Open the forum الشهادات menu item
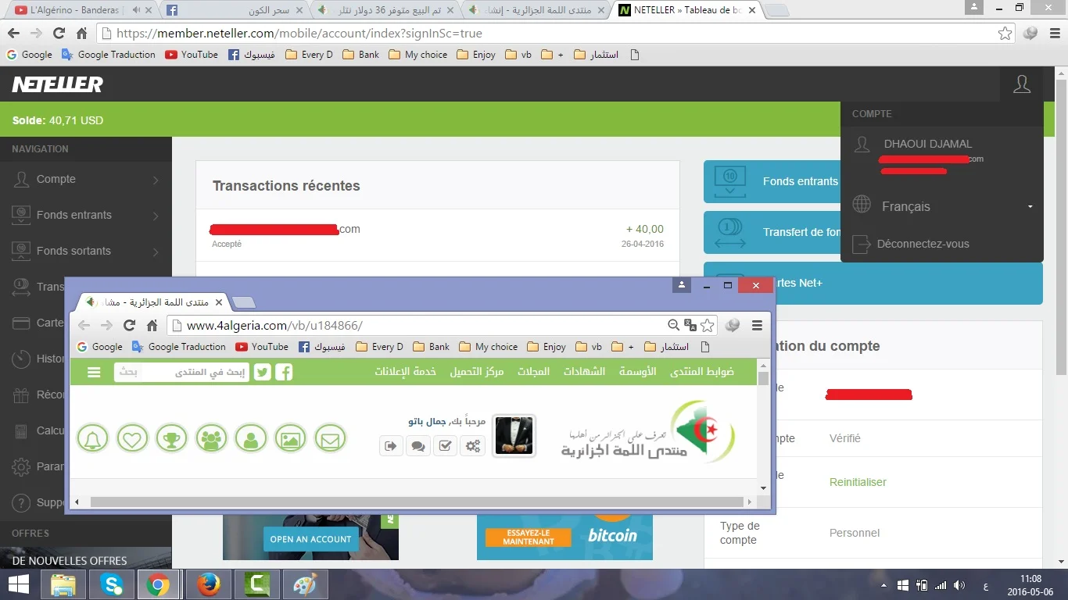 click(584, 372)
